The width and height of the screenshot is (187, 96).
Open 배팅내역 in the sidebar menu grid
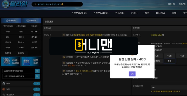(x=8, y=42)
